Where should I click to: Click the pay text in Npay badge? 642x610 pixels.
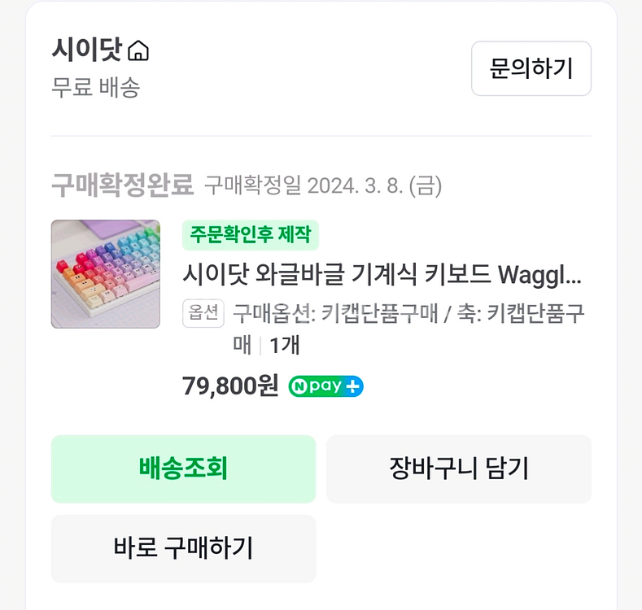click(325, 387)
